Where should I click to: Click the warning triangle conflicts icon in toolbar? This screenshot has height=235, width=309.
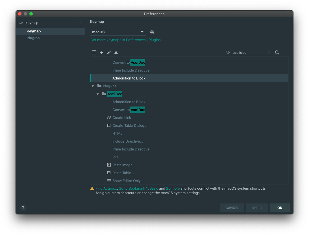[116, 52]
